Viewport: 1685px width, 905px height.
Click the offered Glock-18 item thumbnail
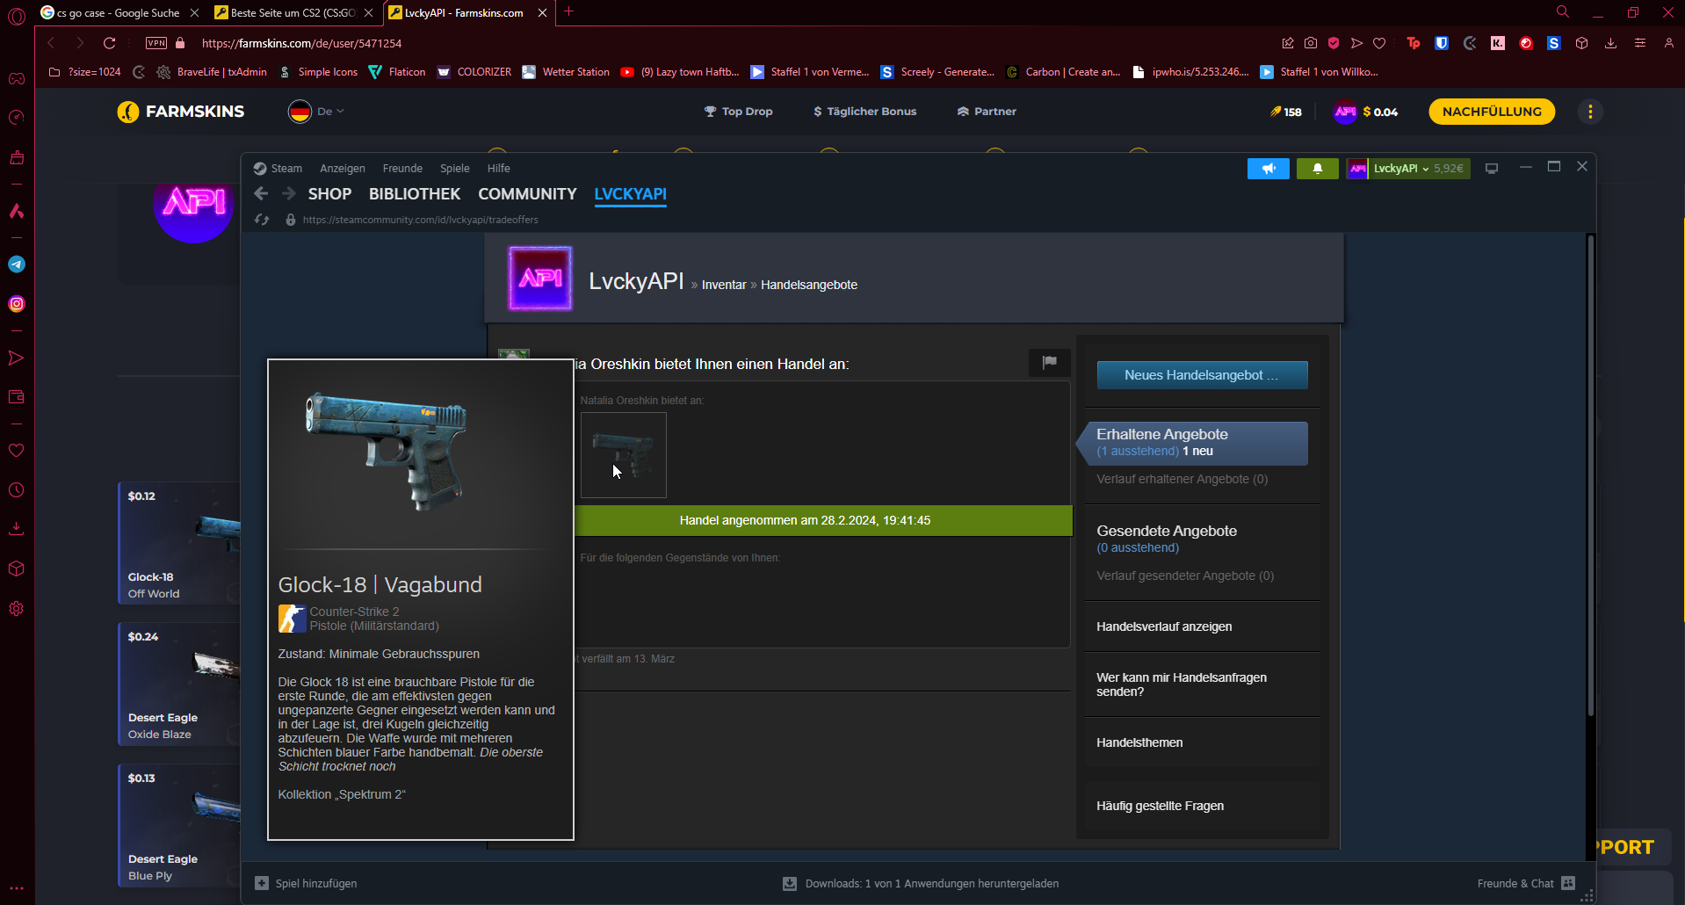623,455
